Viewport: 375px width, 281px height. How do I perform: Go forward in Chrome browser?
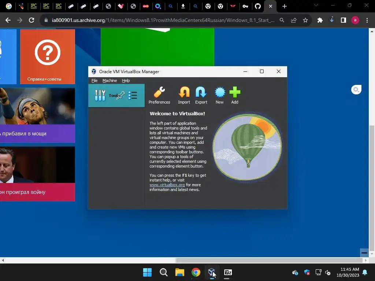pos(20,20)
